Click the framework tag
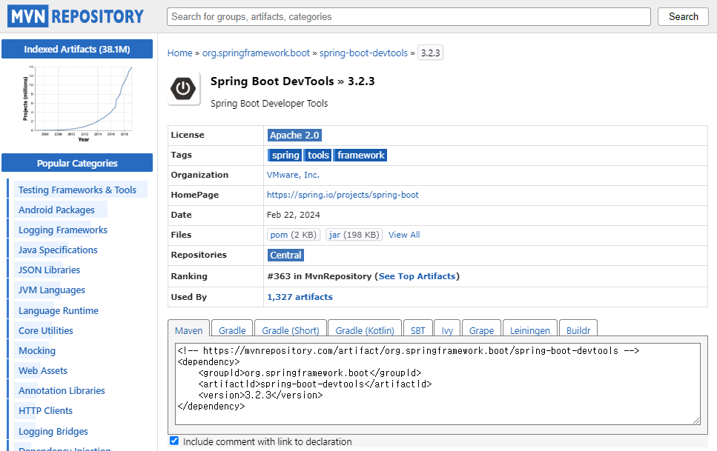 (360, 156)
